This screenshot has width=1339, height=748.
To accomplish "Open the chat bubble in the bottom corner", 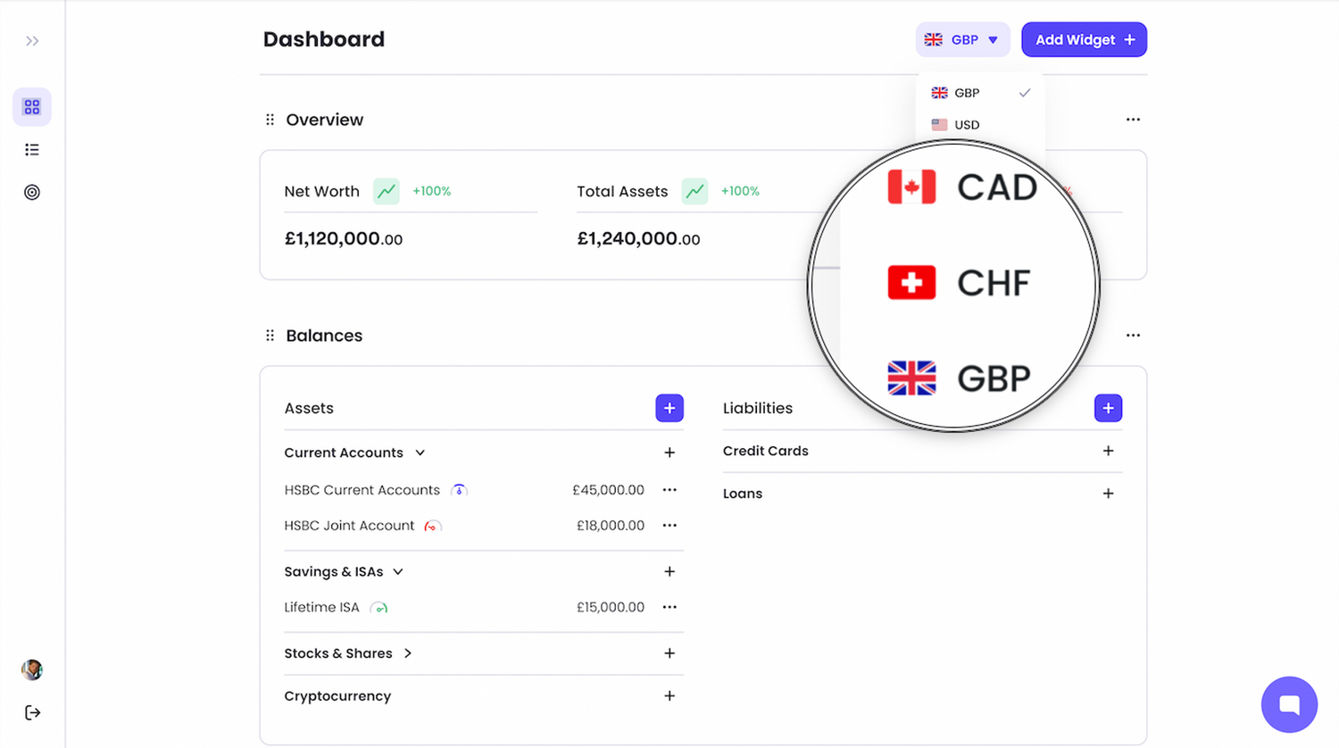I will 1289,704.
